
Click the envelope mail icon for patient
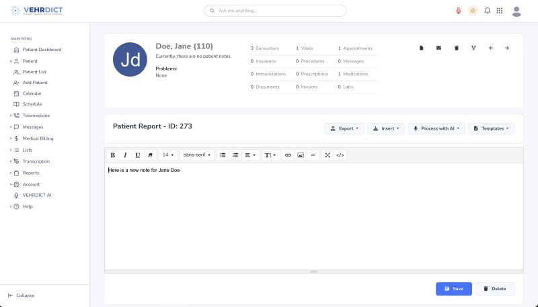[x=438, y=48]
